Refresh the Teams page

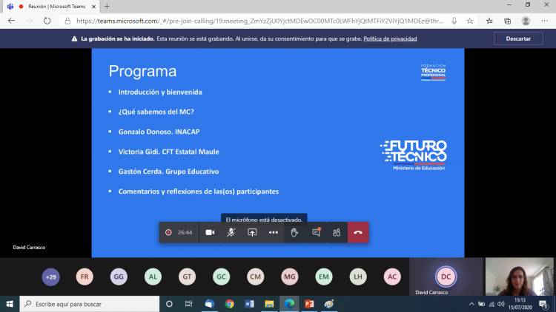point(46,21)
